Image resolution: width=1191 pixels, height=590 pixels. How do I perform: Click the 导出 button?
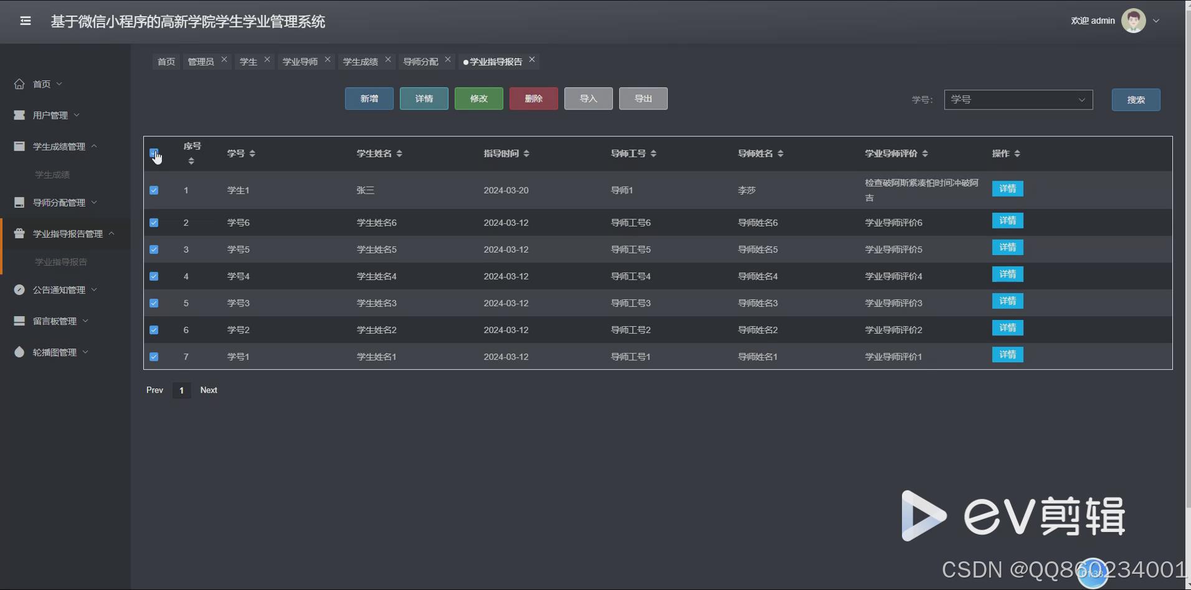click(x=643, y=98)
